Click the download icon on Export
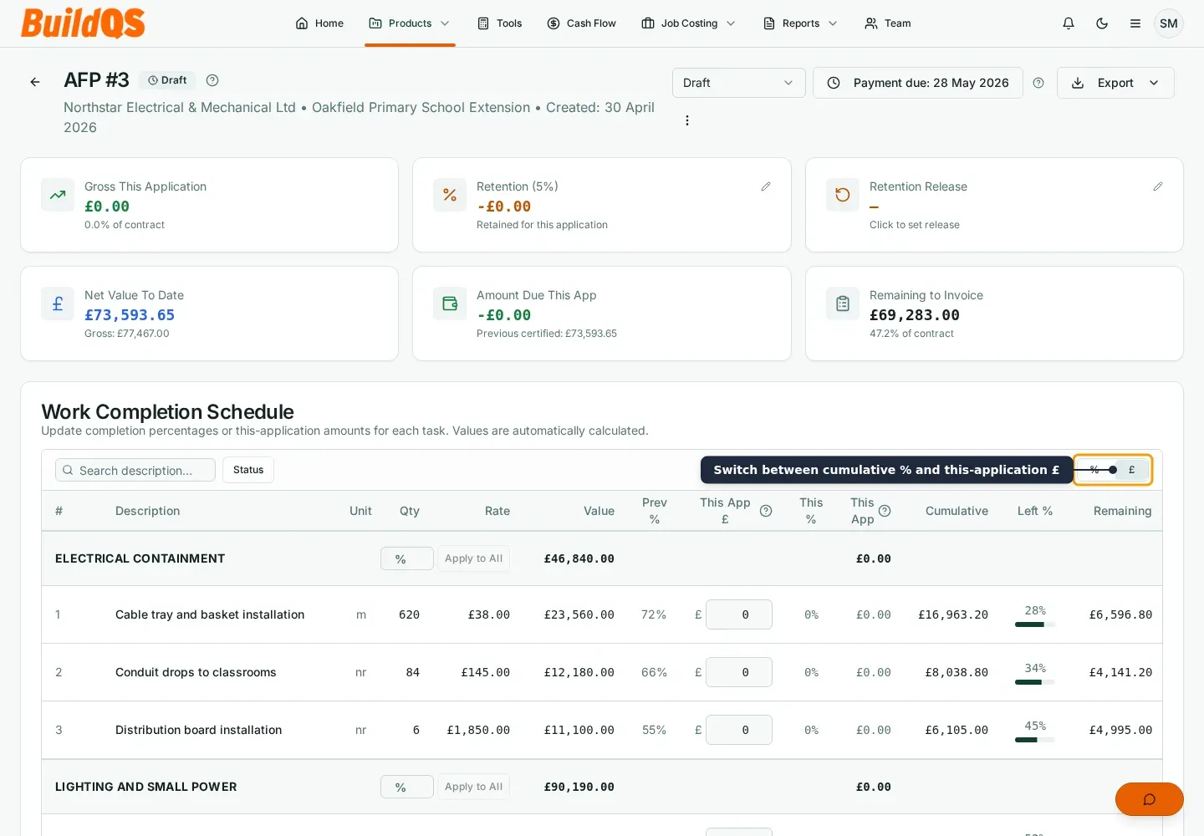Viewport: 1204px width, 836px height. [x=1078, y=83]
